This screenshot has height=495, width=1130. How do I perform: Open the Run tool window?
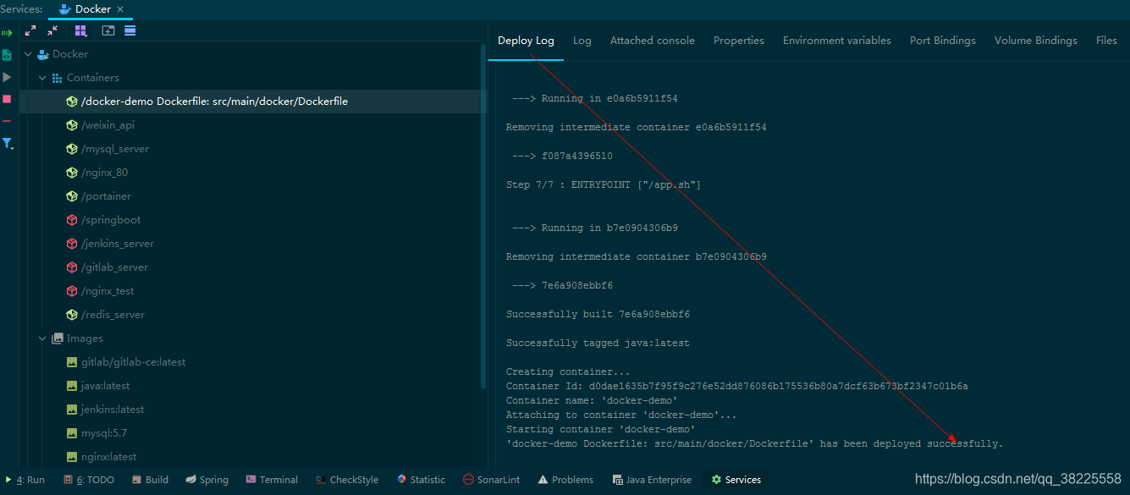pyautogui.click(x=25, y=480)
